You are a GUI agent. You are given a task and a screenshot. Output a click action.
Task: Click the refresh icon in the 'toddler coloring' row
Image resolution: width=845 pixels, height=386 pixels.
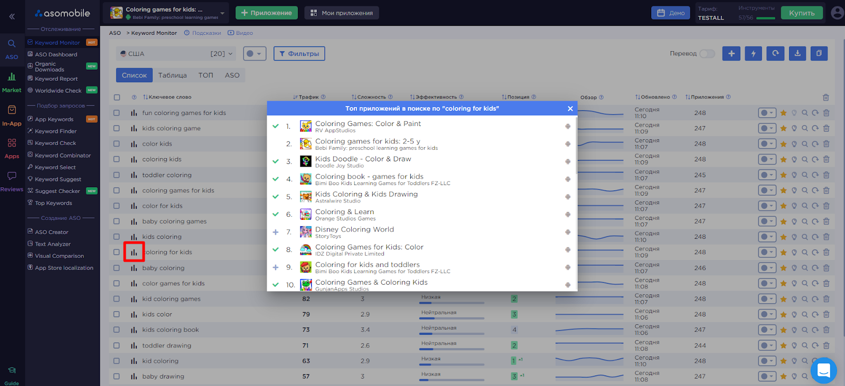(x=815, y=175)
